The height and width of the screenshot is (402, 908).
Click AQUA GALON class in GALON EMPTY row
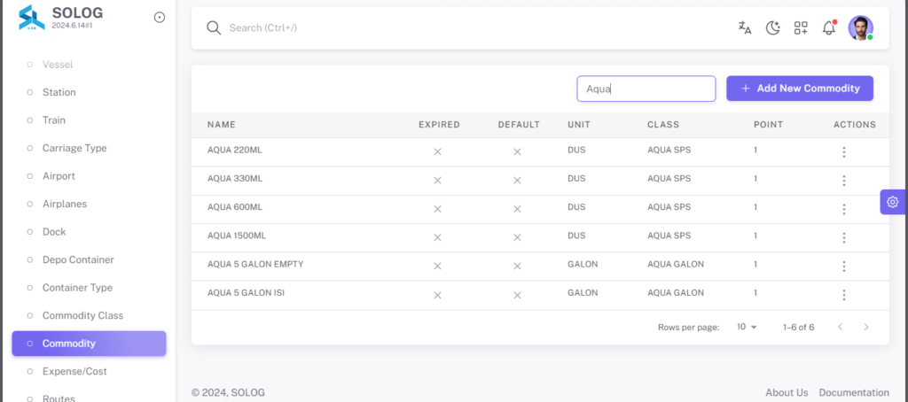coord(676,265)
